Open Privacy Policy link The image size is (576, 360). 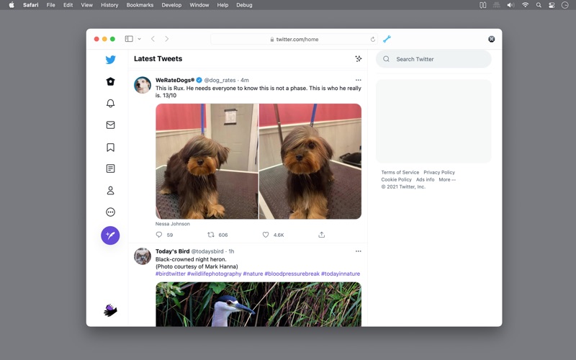coord(439,172)
